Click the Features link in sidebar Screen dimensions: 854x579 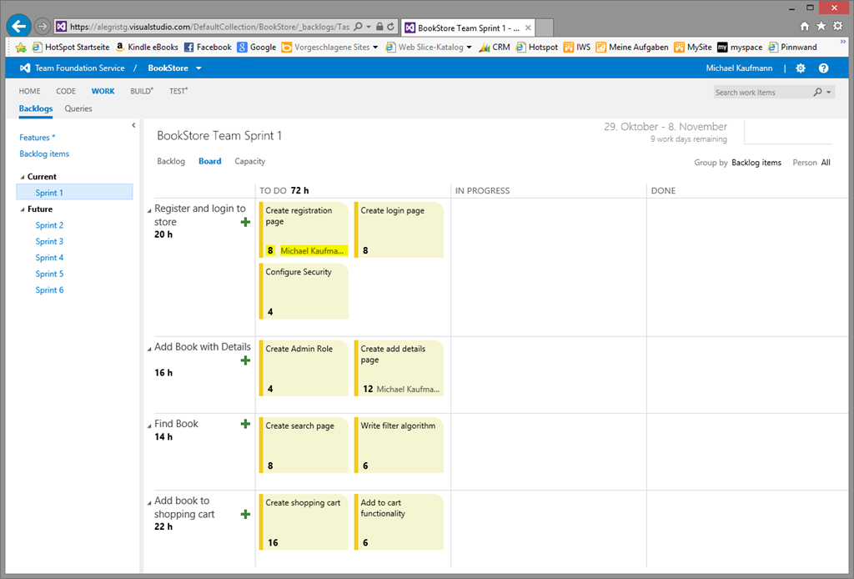(37, 138)
